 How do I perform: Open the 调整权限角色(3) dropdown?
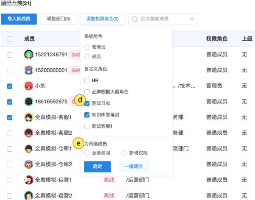[102, 19]
